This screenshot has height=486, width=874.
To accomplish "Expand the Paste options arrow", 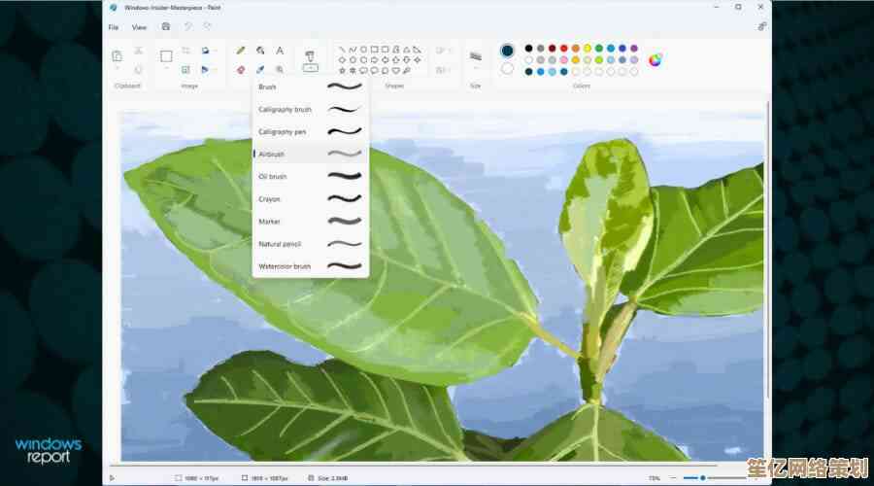I will tap(117, 70).
